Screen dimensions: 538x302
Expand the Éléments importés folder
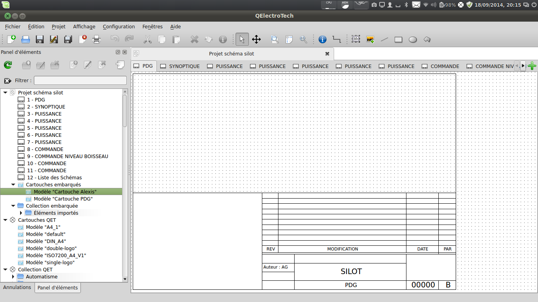pos(21,213)
